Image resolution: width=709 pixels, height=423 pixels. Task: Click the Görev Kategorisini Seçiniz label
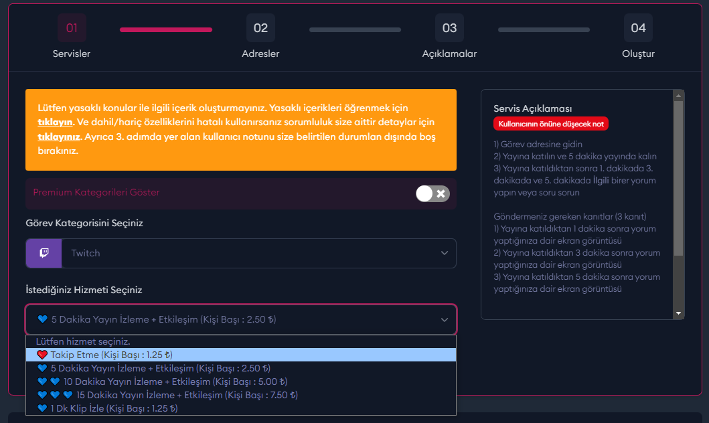(x=84, y=224)
